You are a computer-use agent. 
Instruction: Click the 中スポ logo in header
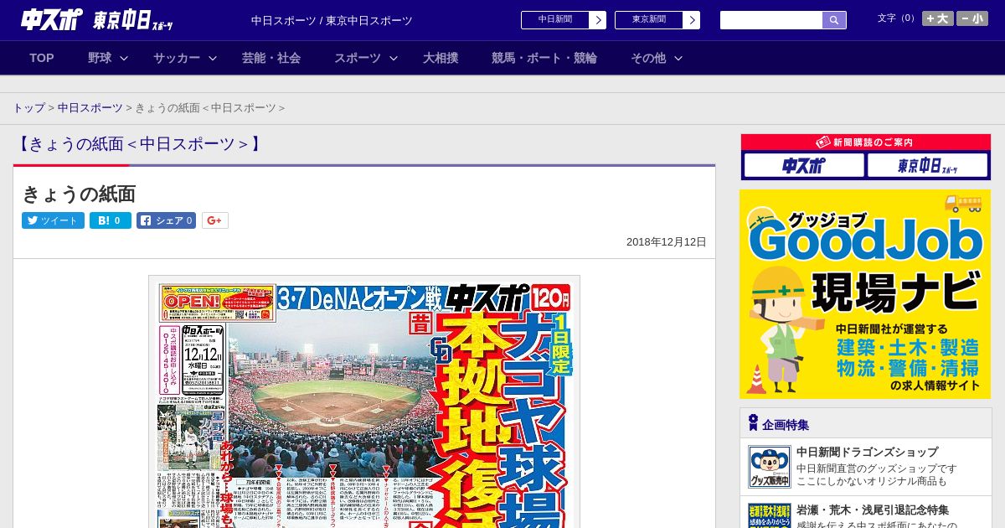point(52,20)
